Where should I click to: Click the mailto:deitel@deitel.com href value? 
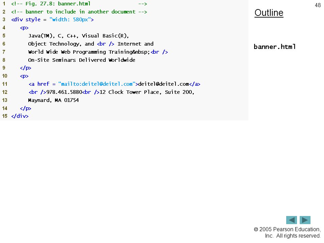point(97,84)
